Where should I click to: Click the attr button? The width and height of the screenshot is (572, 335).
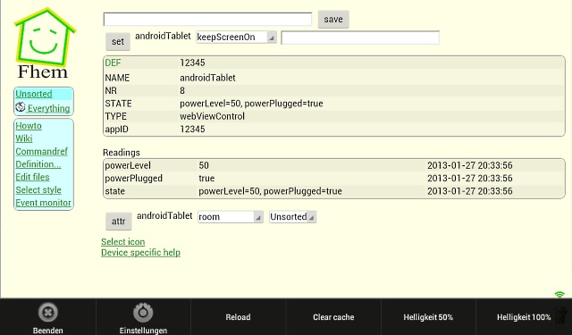[119, 222]
